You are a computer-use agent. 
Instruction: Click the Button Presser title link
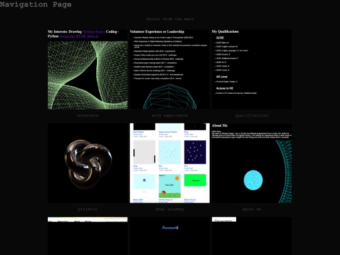click(x=190, y=200)
